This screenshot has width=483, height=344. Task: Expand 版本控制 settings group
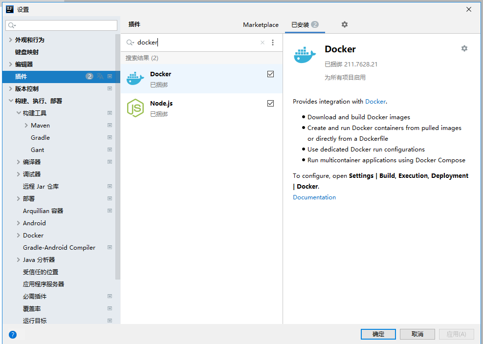click(x=11, y=89)
